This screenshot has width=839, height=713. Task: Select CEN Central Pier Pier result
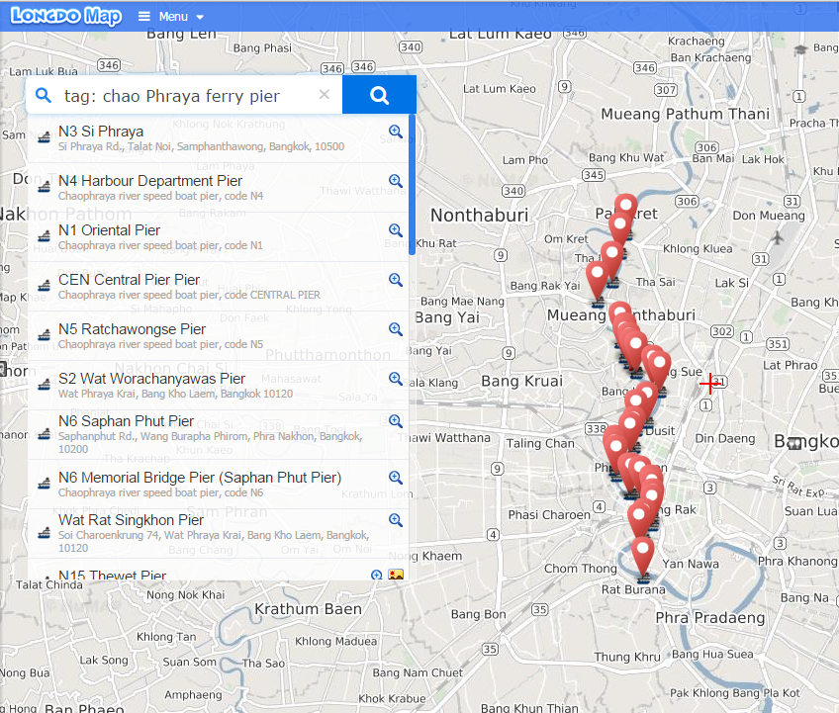219,287
